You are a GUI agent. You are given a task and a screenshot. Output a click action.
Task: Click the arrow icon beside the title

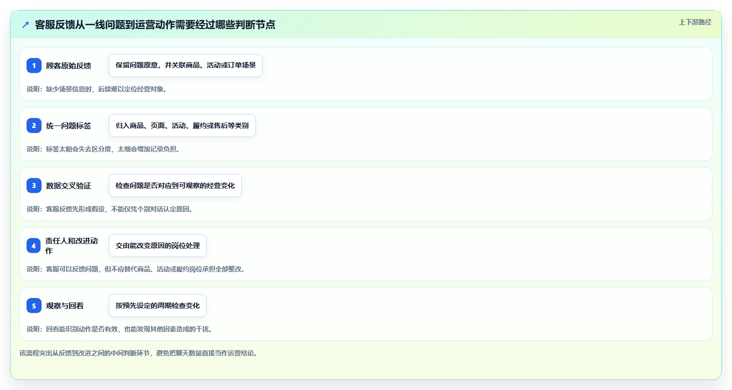[x=26, y=25]
